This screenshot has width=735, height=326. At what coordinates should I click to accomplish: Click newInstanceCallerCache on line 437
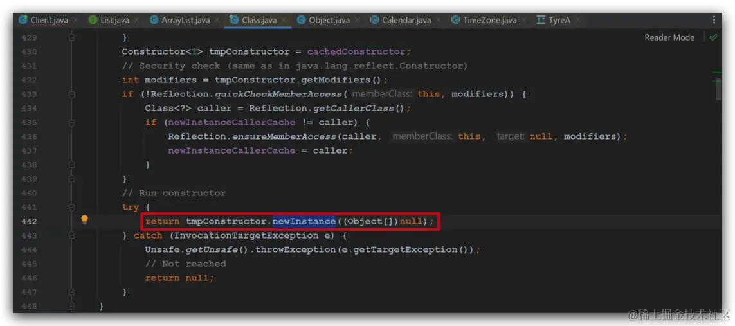point(231,150)
